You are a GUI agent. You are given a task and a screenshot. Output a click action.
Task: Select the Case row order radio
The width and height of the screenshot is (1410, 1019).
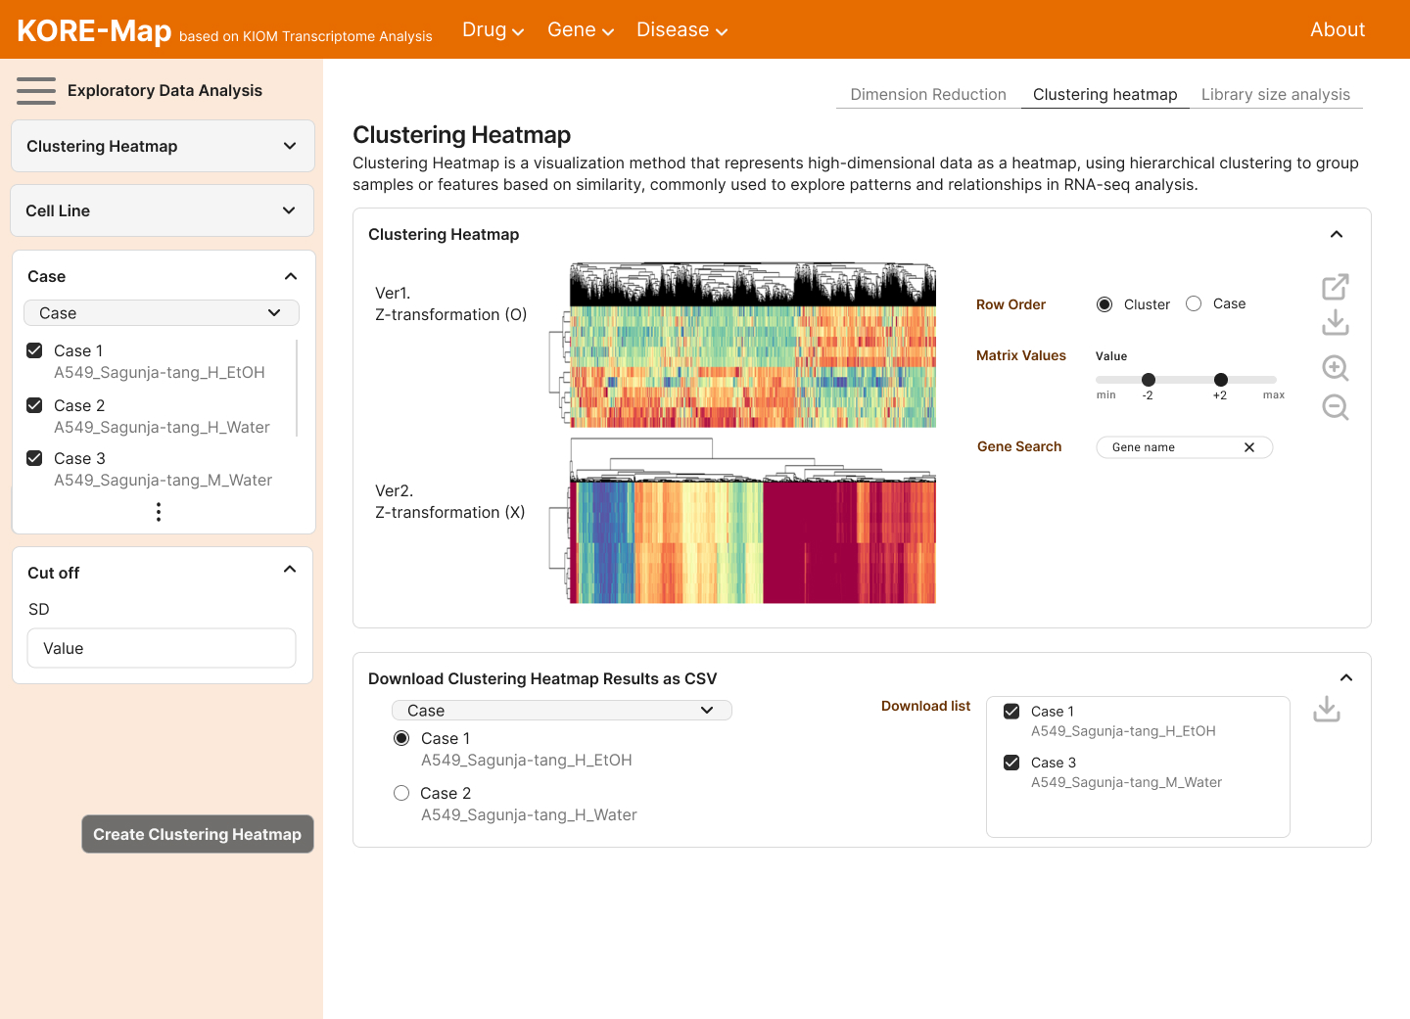[1194, 304]
